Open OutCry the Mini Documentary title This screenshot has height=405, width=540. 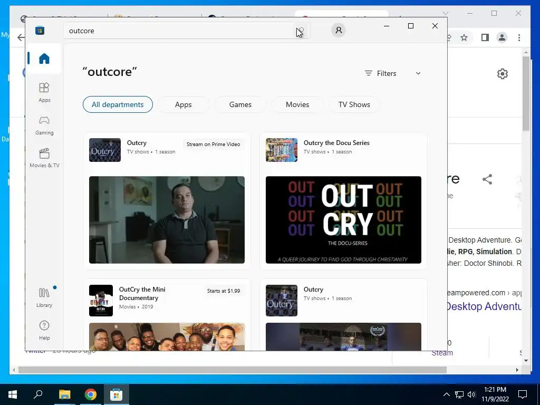142,293
